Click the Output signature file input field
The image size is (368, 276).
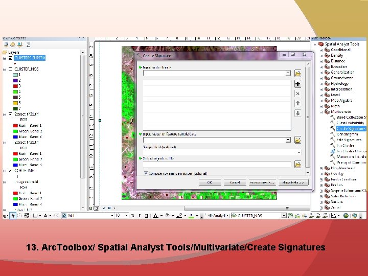point(217,164)
